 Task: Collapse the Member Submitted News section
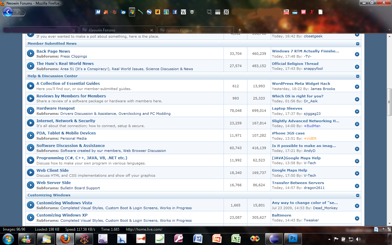point(357,43)
